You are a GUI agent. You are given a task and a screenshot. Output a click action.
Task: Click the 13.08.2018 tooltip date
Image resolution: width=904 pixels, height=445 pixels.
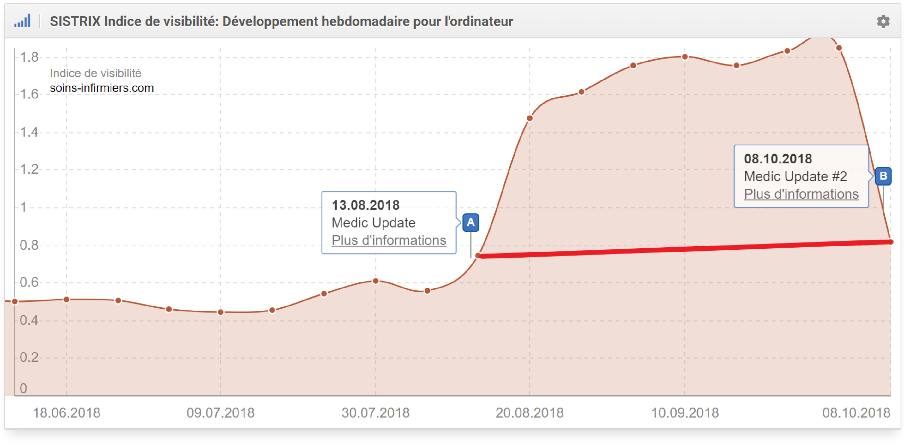pyautogui.click(x=365, y=205)
